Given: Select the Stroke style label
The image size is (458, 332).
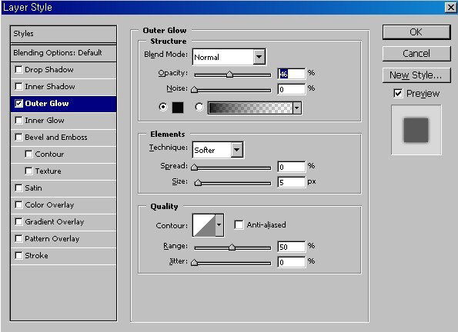Looking at the screenshot, I should (x=36, y=256).
